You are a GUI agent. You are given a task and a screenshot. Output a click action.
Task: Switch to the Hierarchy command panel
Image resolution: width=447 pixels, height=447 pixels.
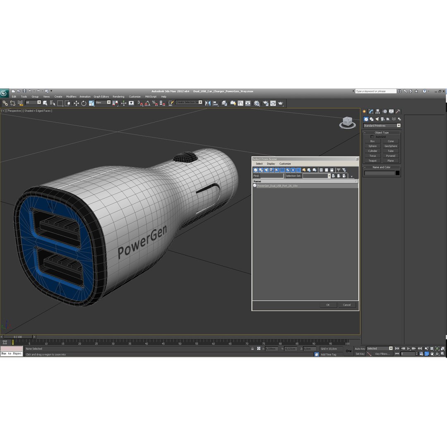[x=377, y=111]
